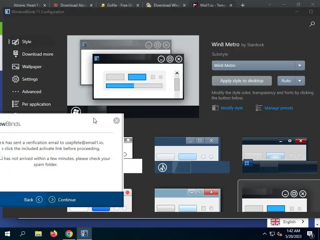
Task: Click the UK flag icon
Action: 275,222
